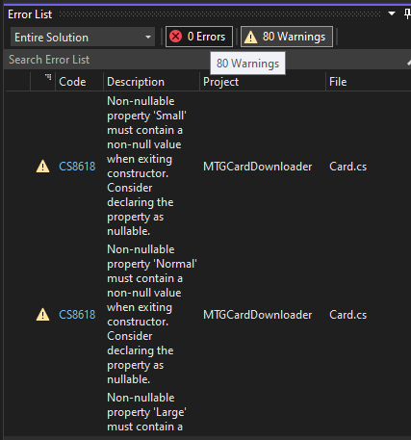This screenshot has width=411, height=440.
Task: Select Card.cs in the 'Normal' warning row
Action: click(347, 315)
